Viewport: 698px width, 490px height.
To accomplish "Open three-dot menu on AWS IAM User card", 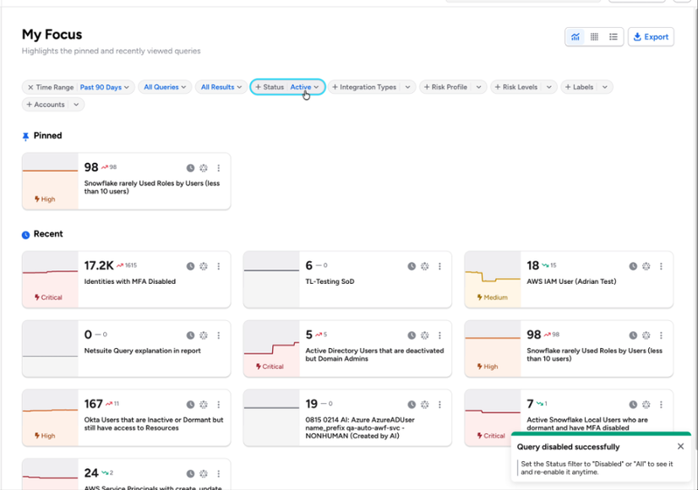I will 661,266.
